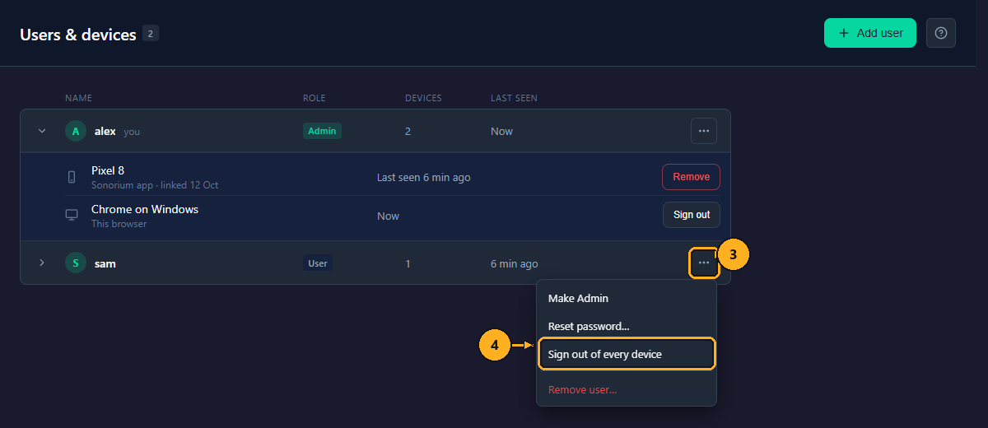
Task: Click the Pixel 8 phone icon
Action: click(72, 177)
